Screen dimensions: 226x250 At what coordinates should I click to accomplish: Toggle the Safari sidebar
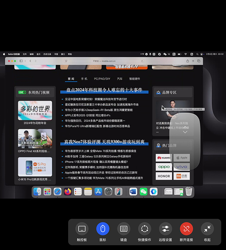click(x=21, y=61)
